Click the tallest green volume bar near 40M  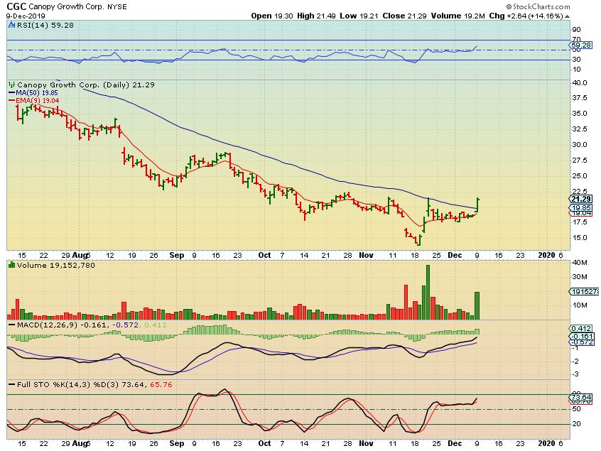(x=428, y=293)
